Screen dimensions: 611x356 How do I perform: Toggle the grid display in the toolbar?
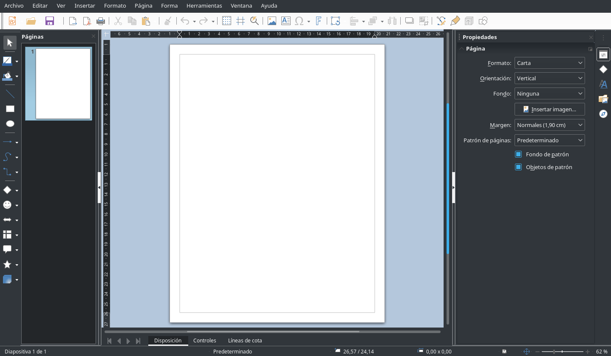(226, 20)
